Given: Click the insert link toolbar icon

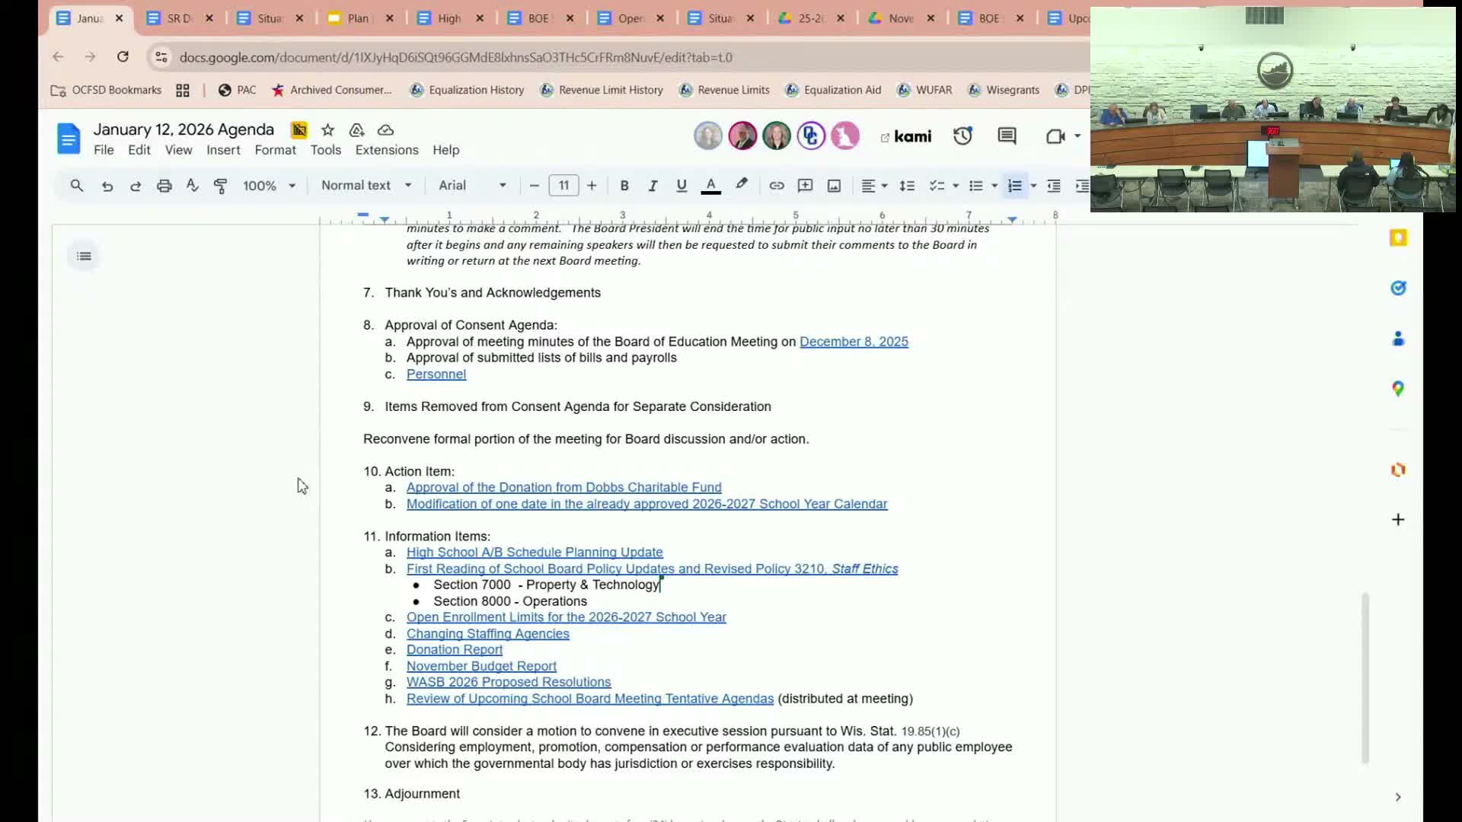Looking at the screenshot, I should coord(776,186).
